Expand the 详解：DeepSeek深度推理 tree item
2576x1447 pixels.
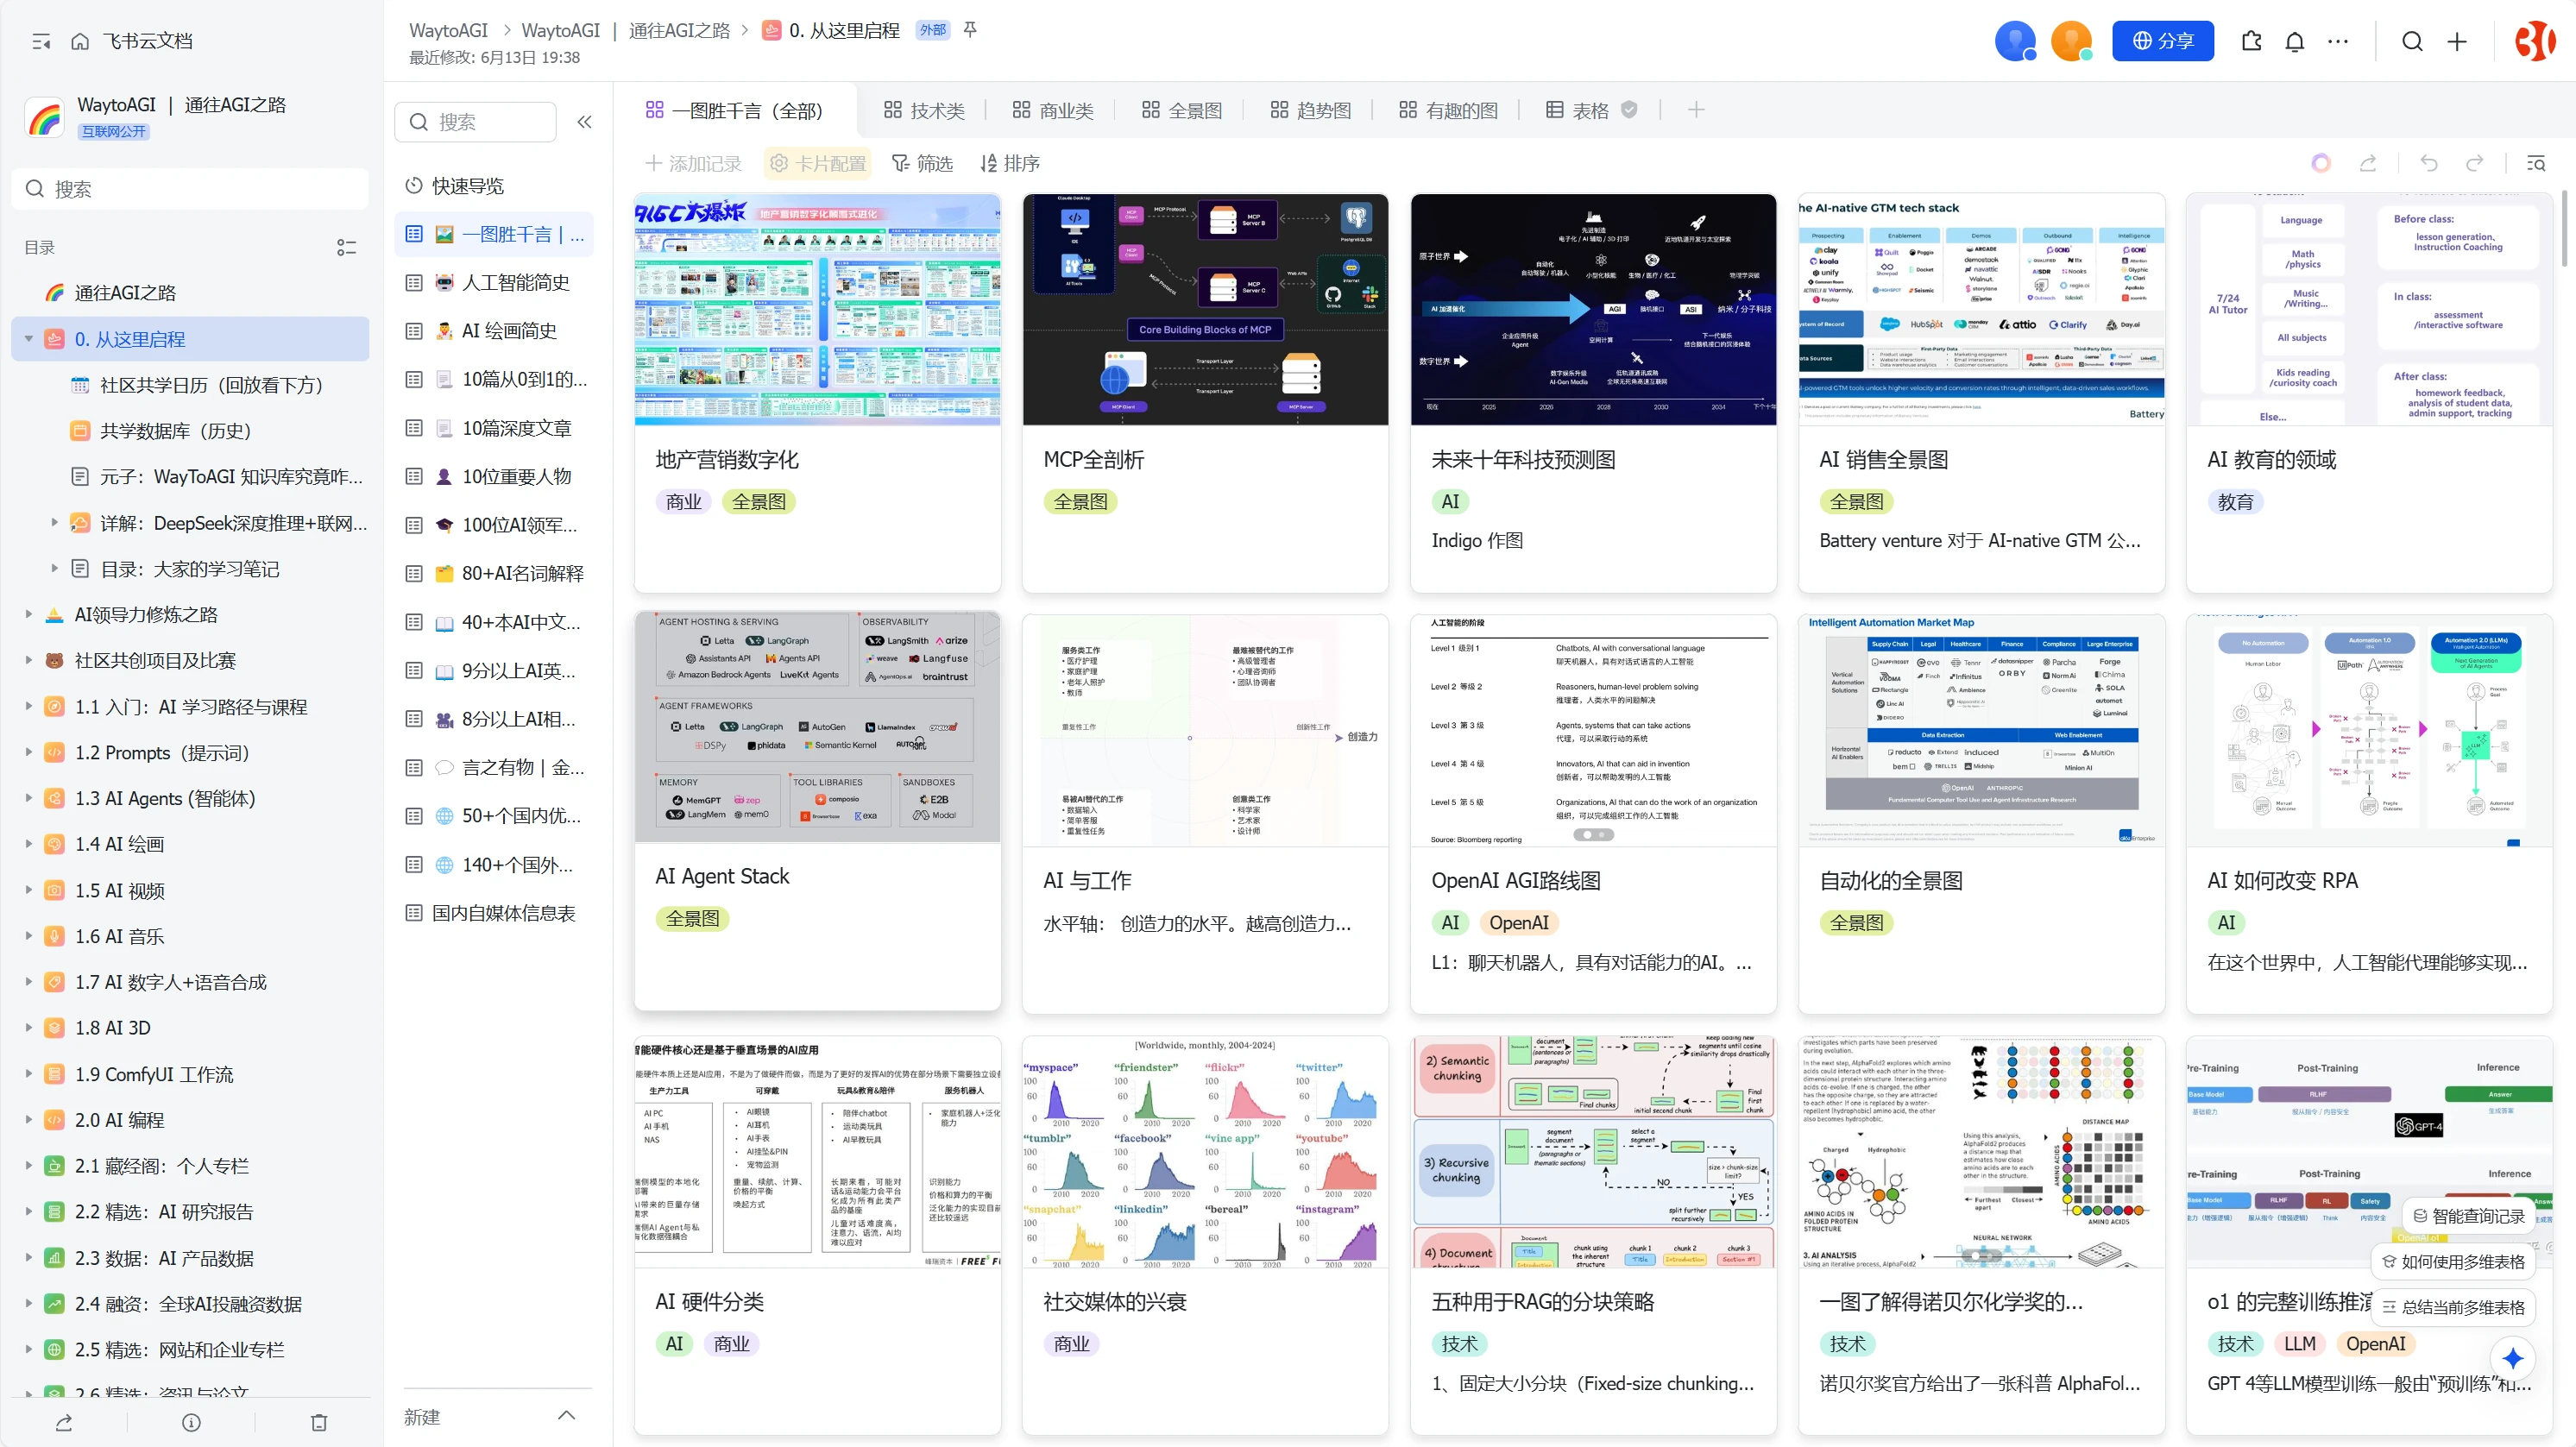pyautogui.click(x=54, y=523)
